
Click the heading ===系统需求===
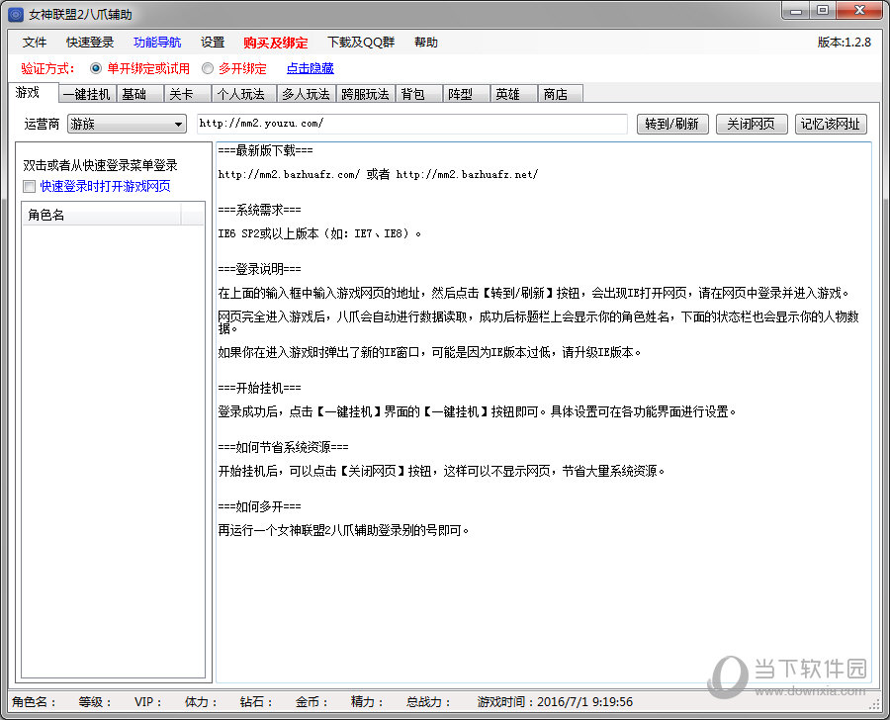pos(259,210)
